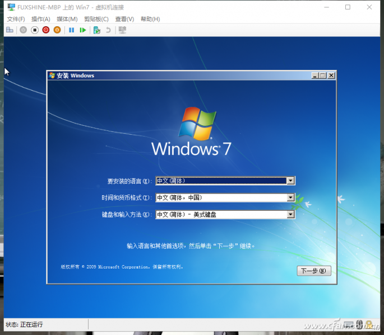
Task: Expand the 要安装的语言 dropdown arrow
Action: (290, 181)
